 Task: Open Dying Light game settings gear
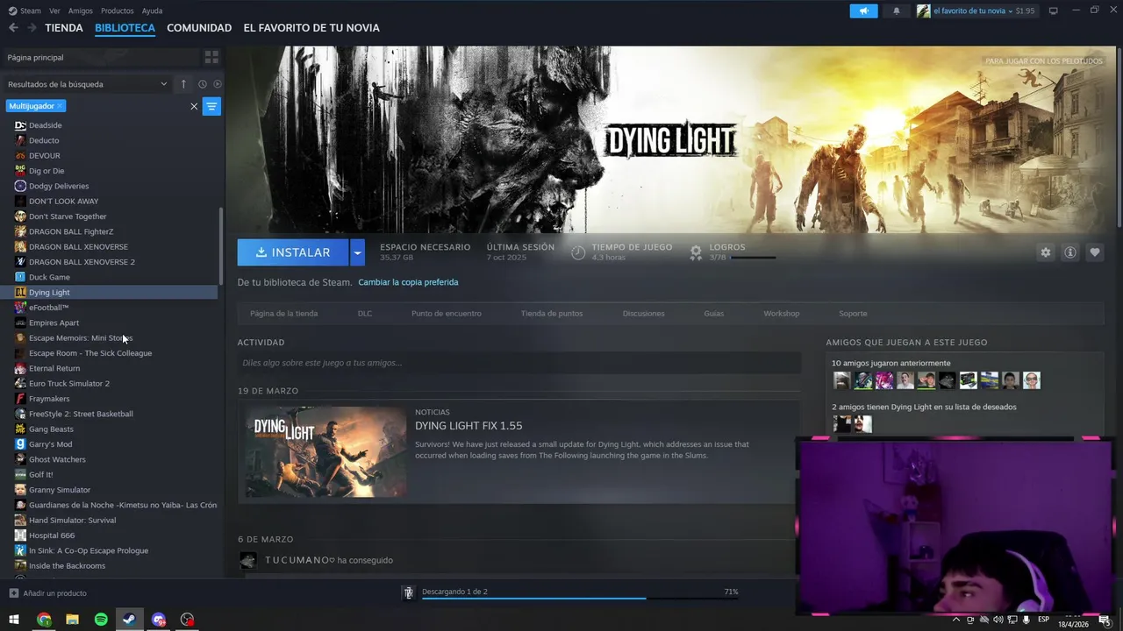[1045, 252]
